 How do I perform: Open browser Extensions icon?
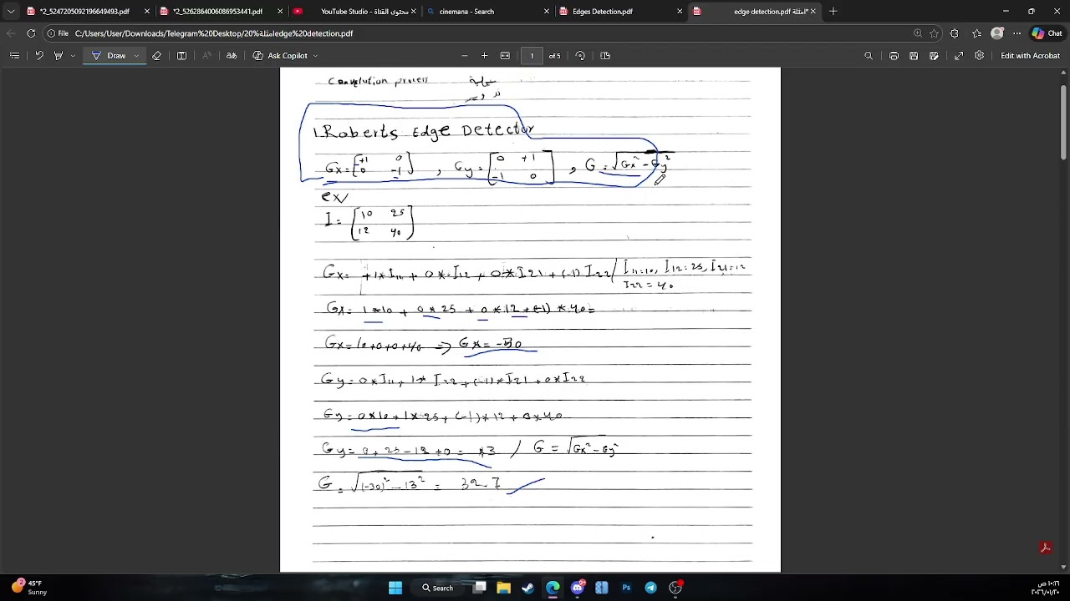(x=955, y=33)
